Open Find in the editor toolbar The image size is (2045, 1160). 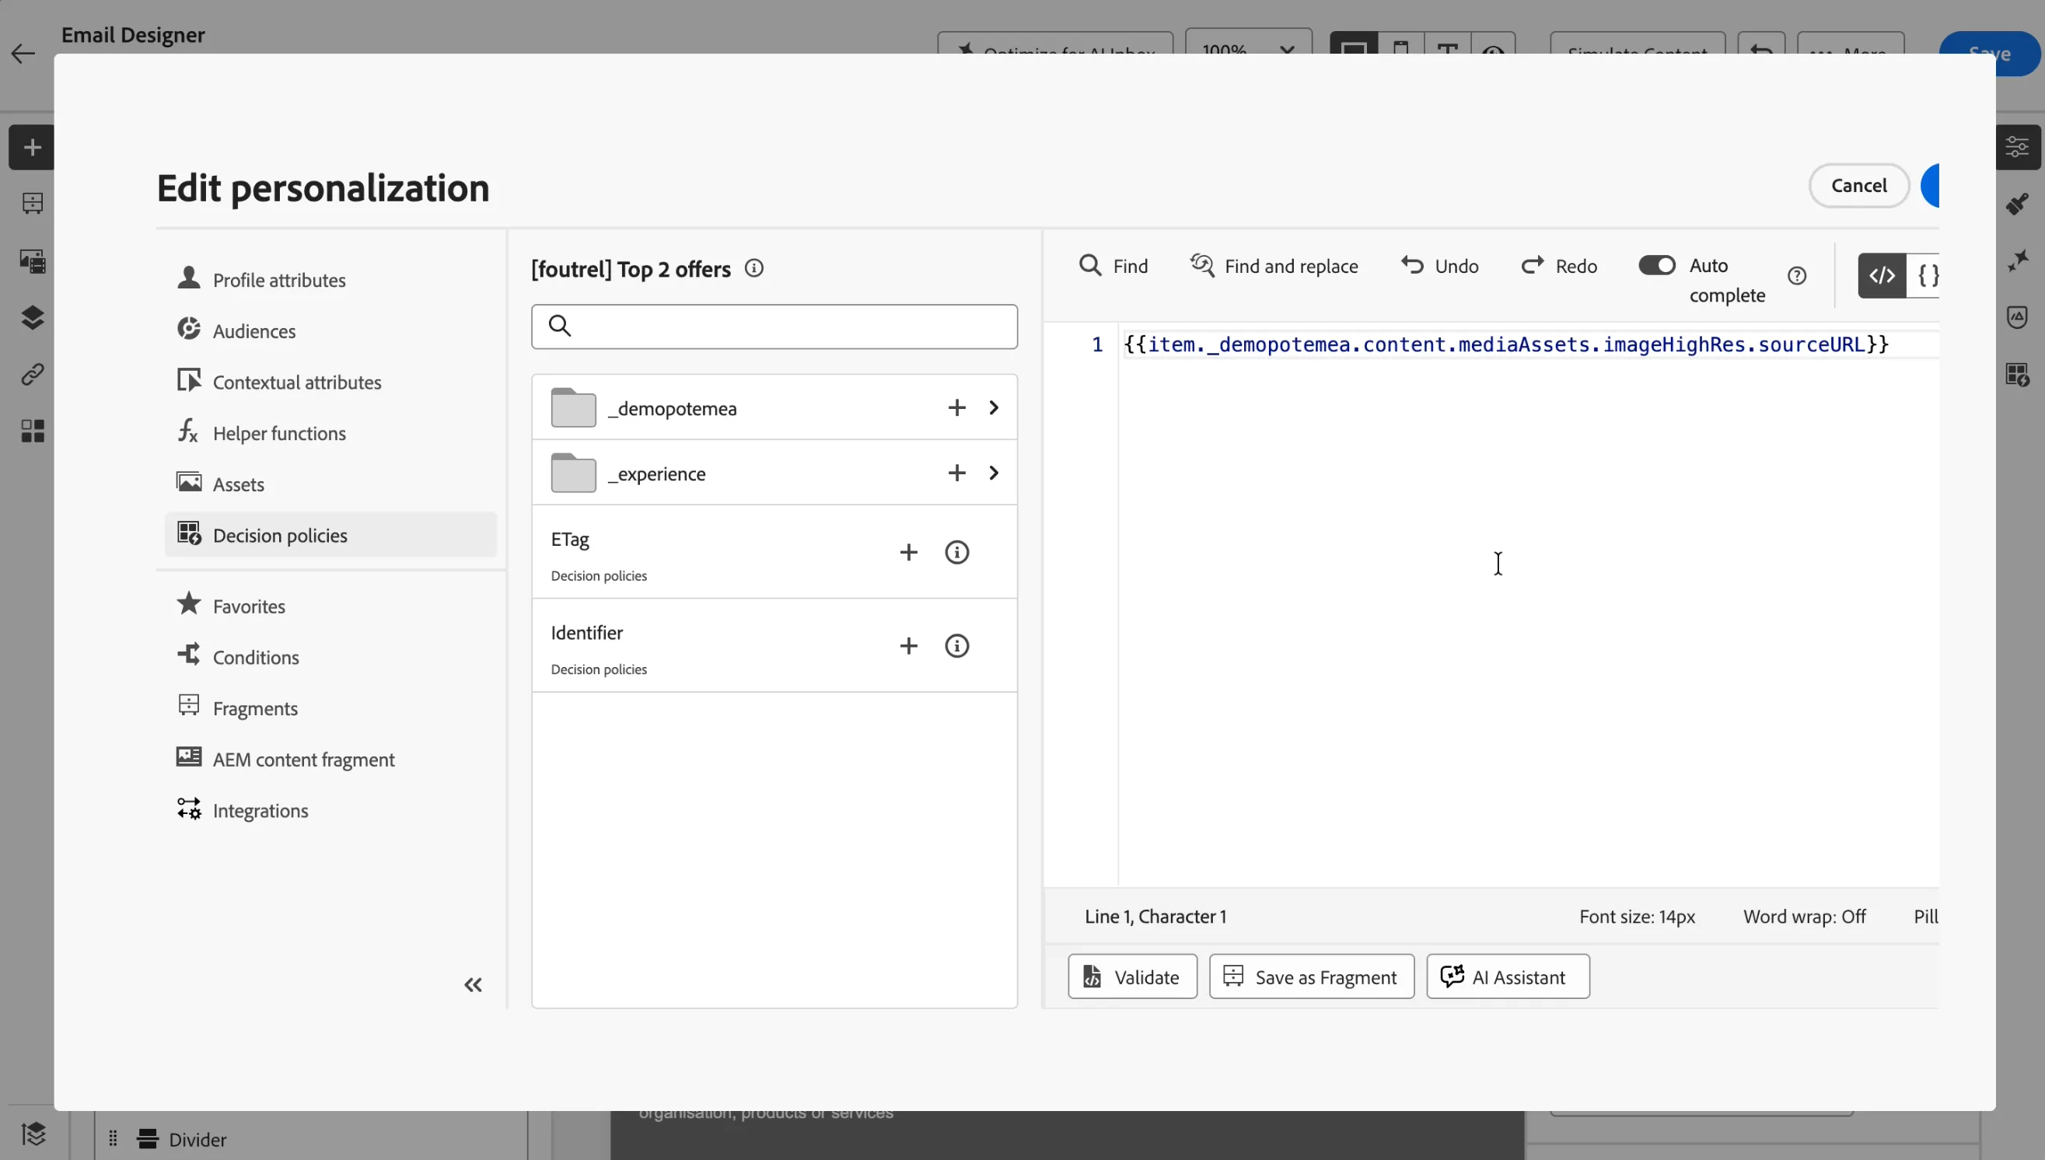pyautogui.click(x=1113, y=266)
